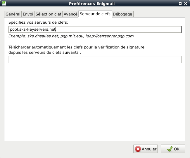The image size is (190, 158).
Task: Confirm preferences with the OK button
Action: click(x=173, y=149)
